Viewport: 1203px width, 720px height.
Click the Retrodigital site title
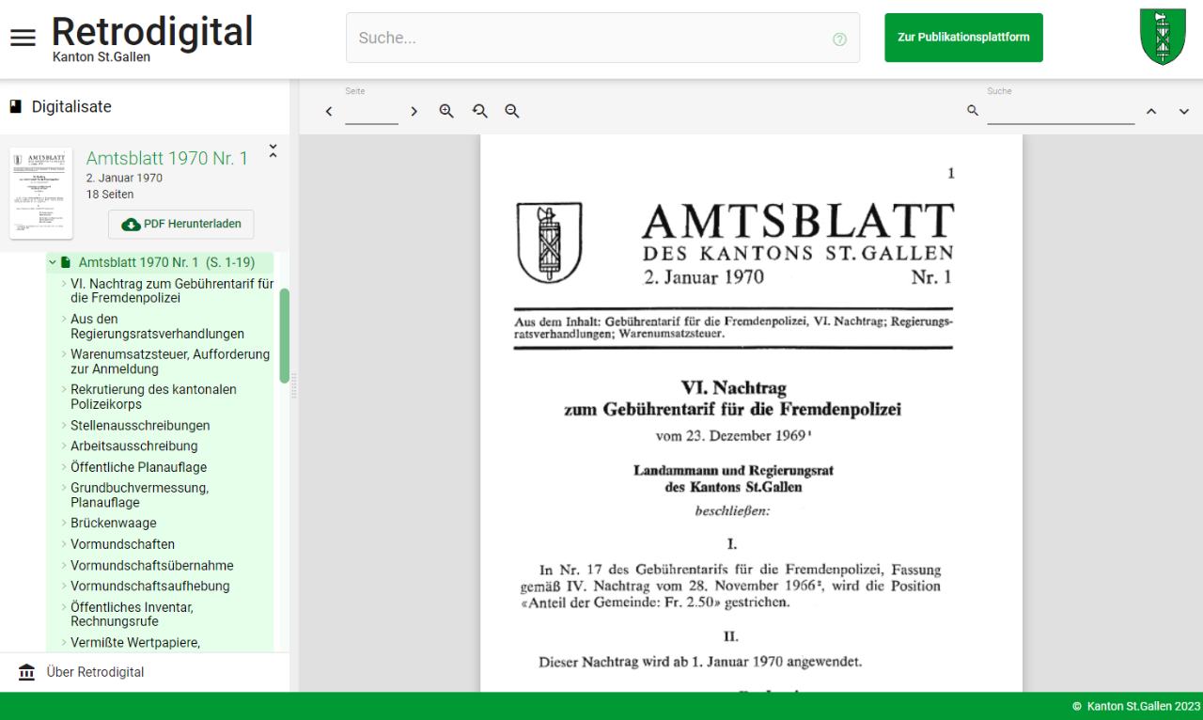(152, 32)
